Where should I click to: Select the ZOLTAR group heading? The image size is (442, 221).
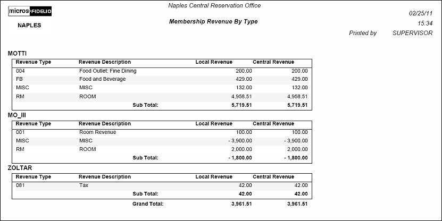point(20,168)
